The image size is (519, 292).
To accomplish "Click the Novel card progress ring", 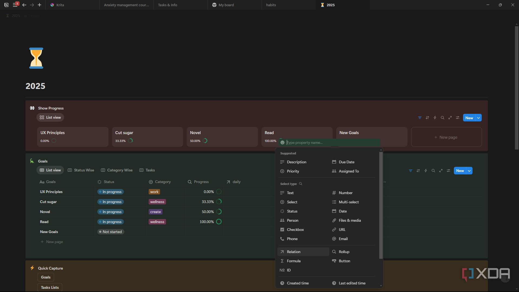I will (205, 141).
